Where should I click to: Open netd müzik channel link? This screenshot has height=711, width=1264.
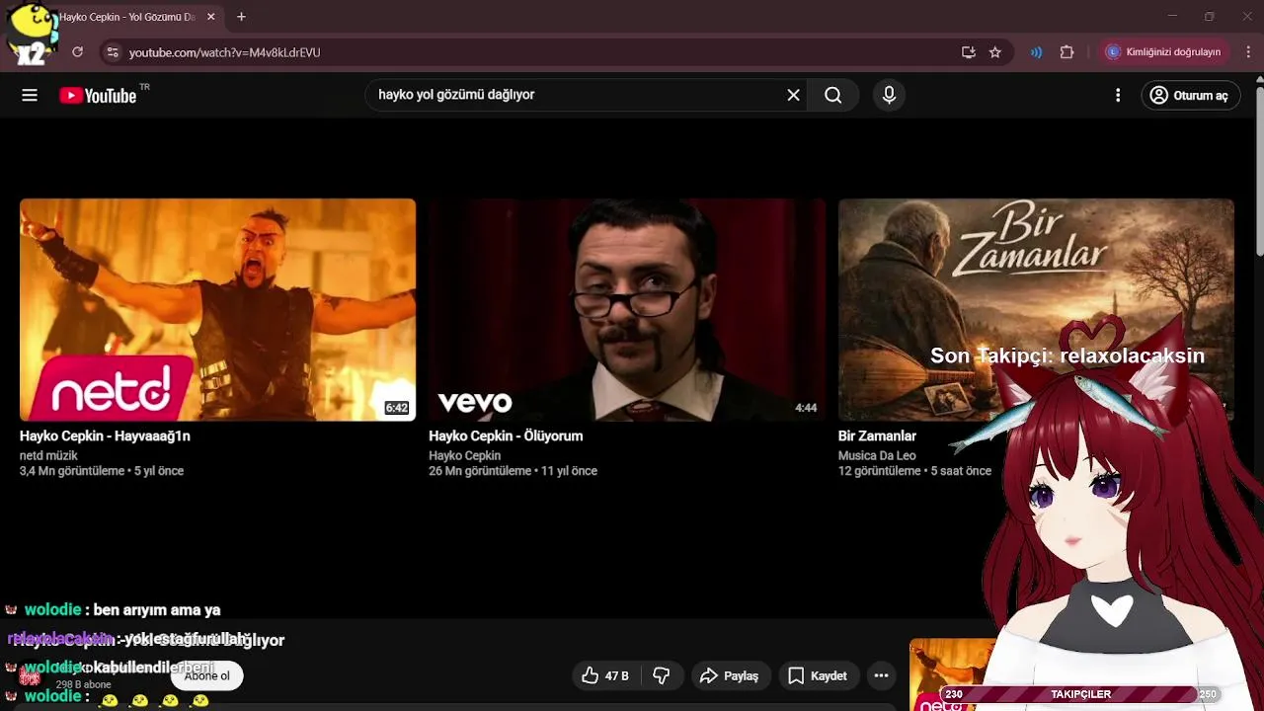[x=48, y=455]
